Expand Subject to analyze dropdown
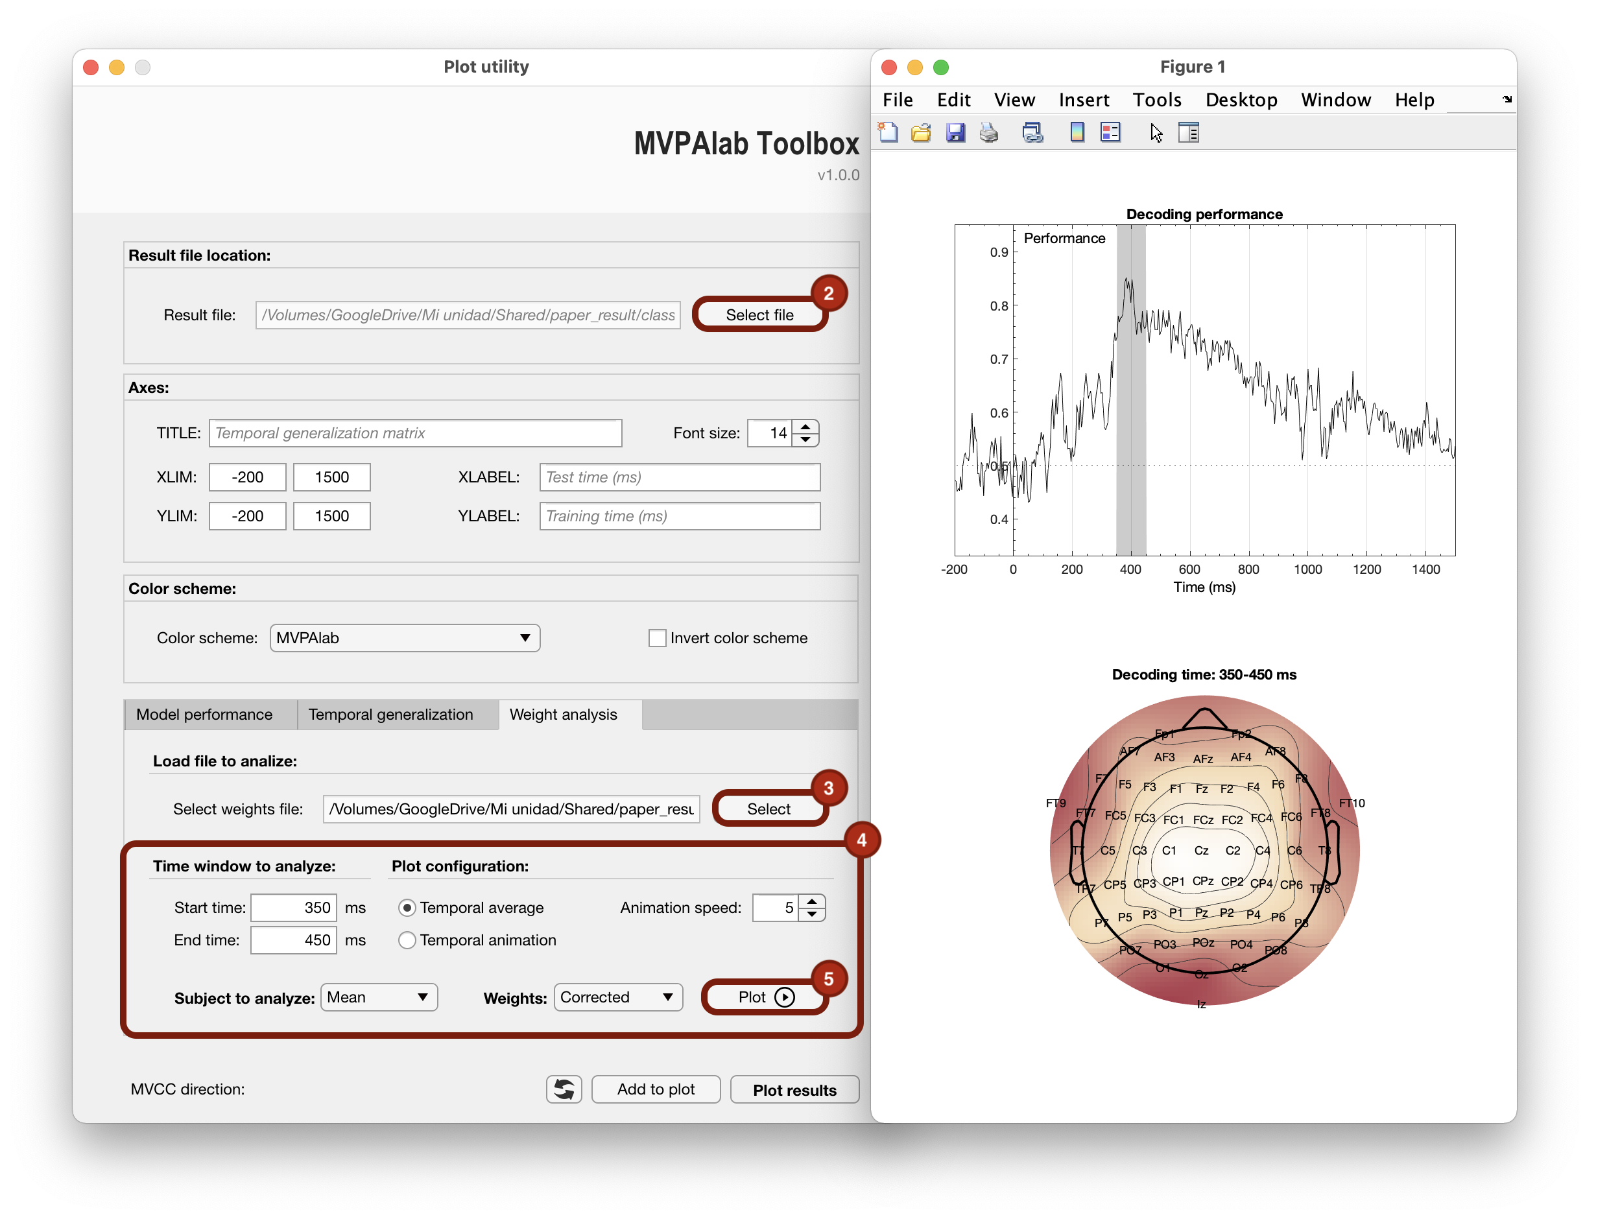 click(x=378, y=997)
